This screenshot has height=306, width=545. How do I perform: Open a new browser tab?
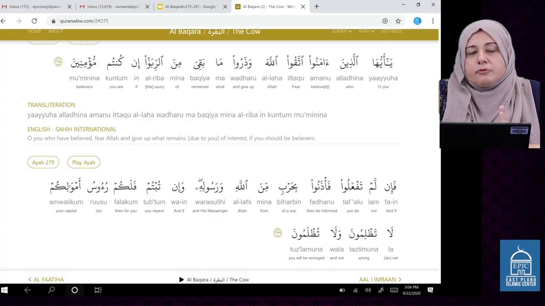[x=316, y=6]
